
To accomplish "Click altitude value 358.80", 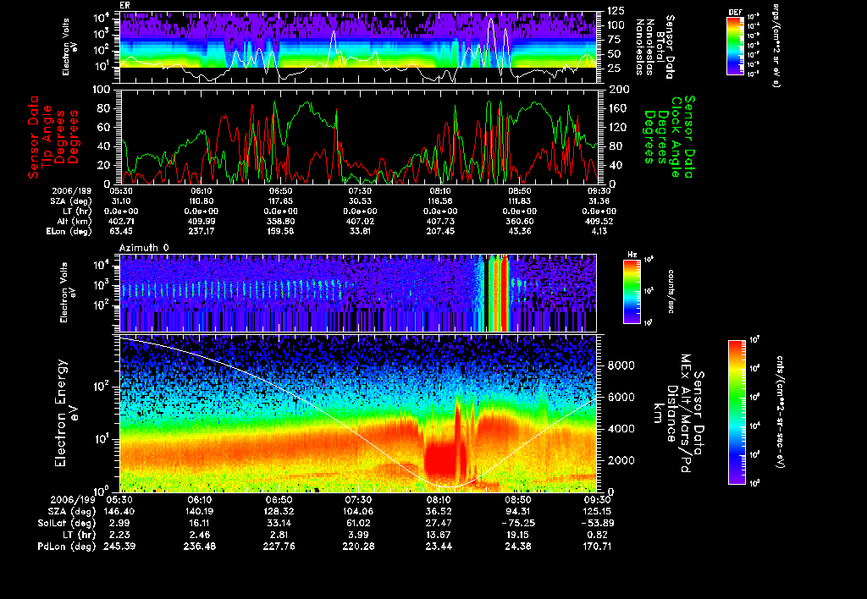I will [279, 221].
